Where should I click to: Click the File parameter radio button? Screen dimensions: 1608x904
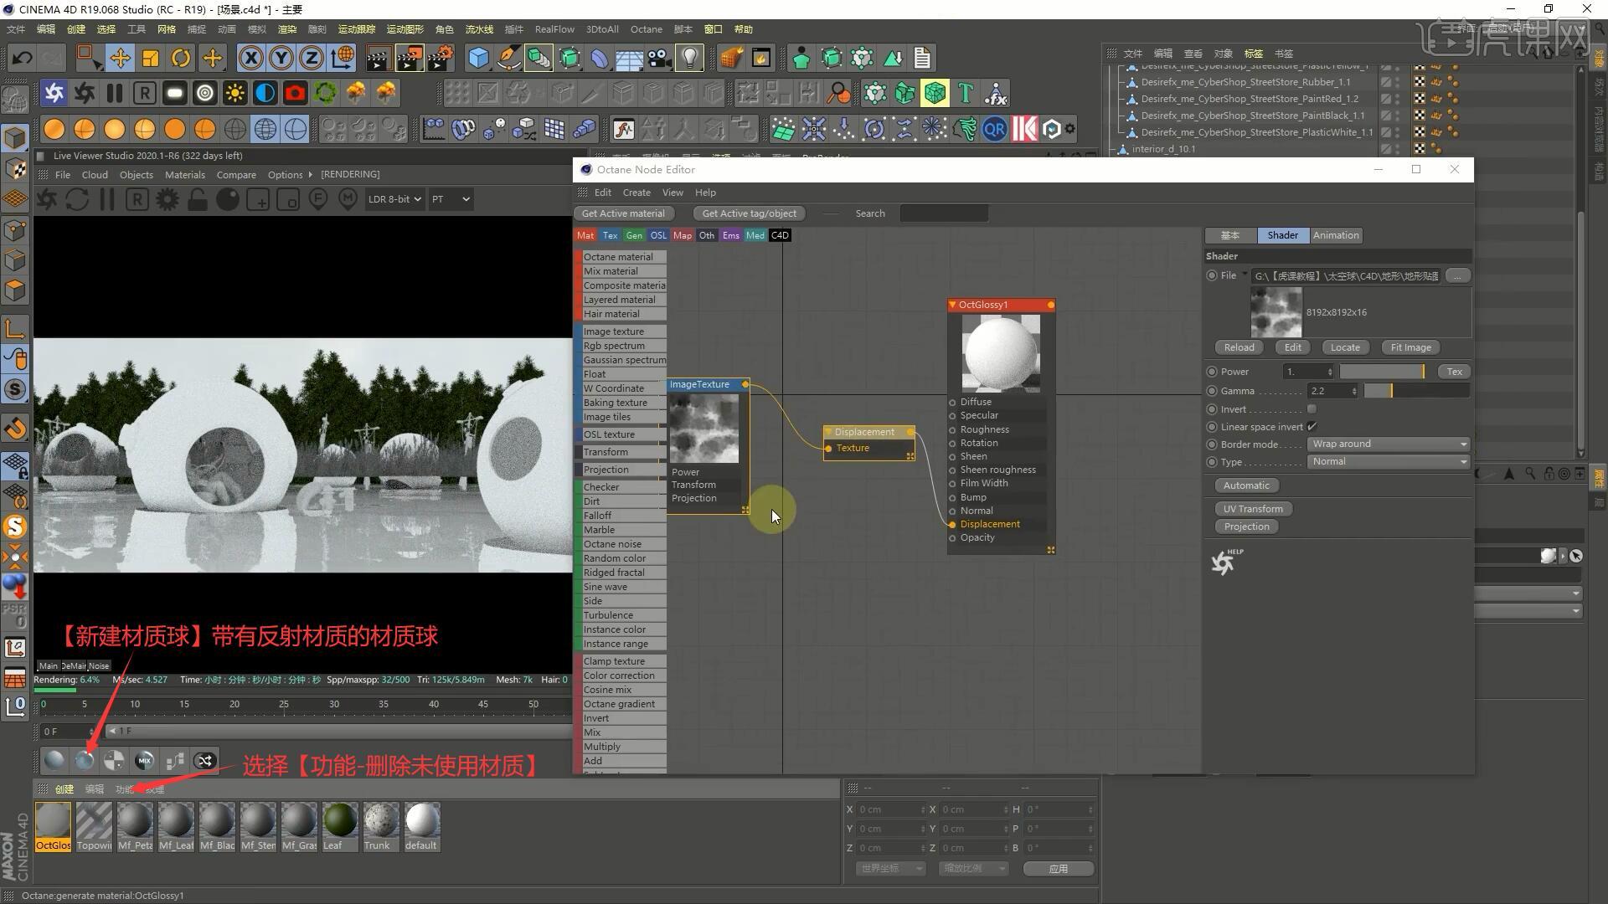click(1212, 275)
